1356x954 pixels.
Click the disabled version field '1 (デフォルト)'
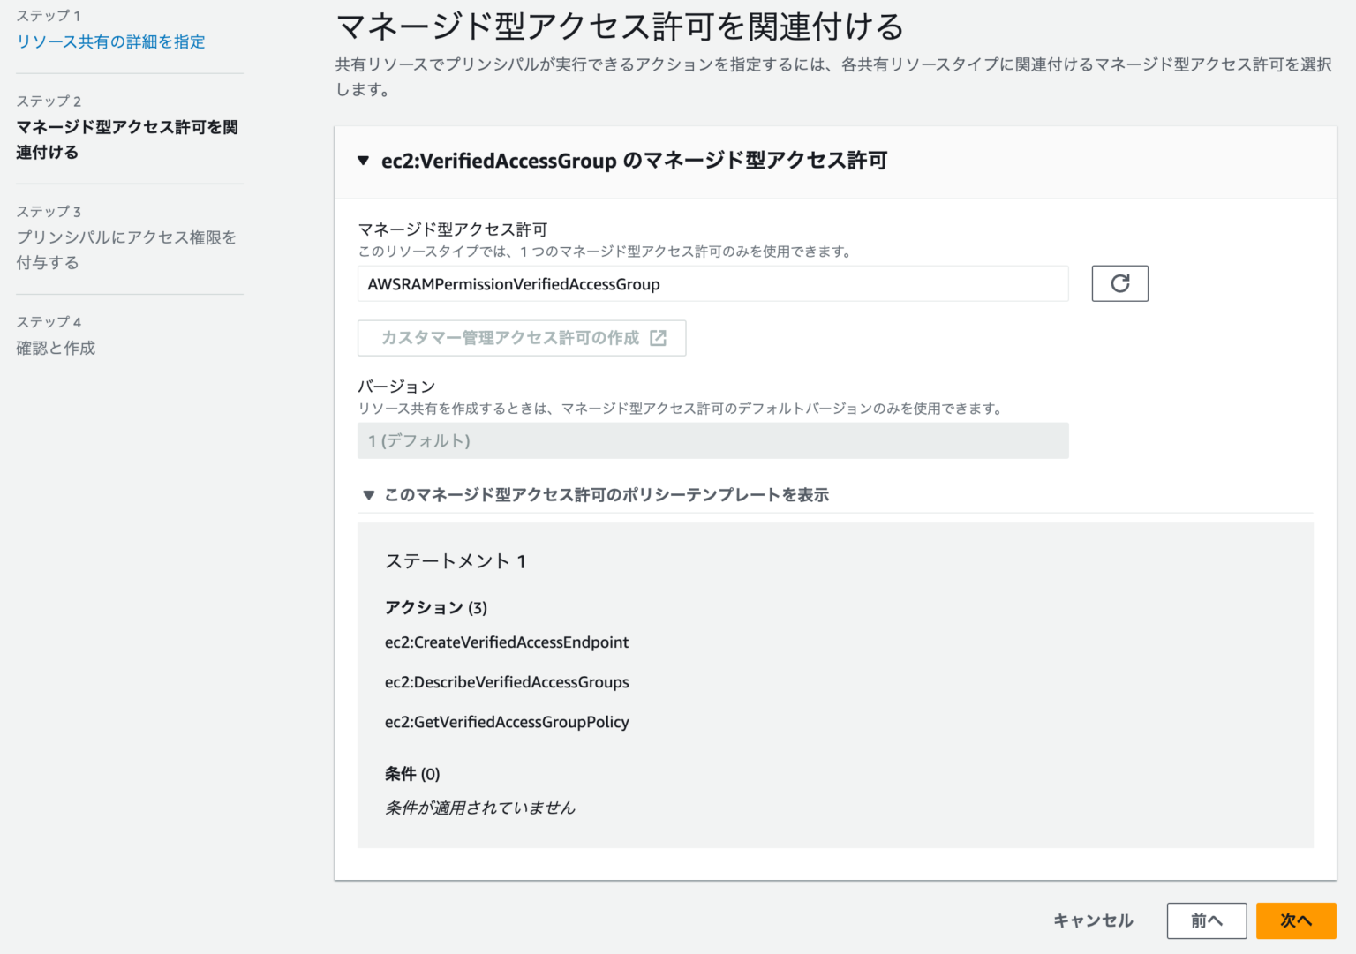click(x=712, y=440)
